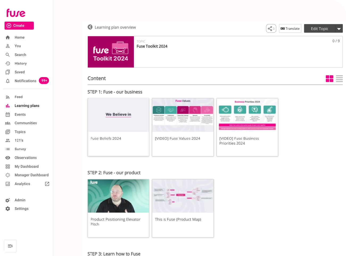The width and height of the screenshot is (346, 256).
Task: Click the Content section heading
Action: pyautogui.click(x=97, y=78)
